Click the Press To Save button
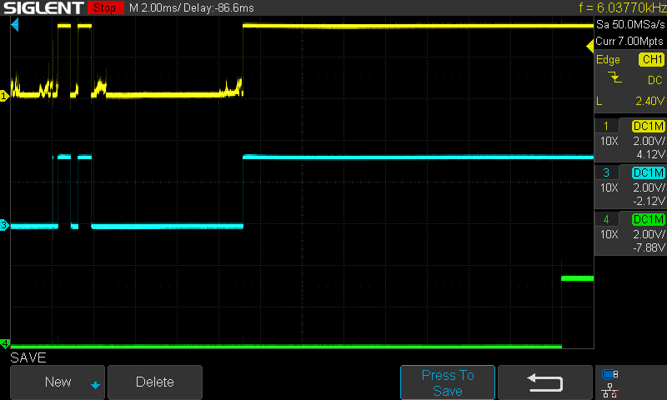The image size is (667, 400). tap(448, 382)
